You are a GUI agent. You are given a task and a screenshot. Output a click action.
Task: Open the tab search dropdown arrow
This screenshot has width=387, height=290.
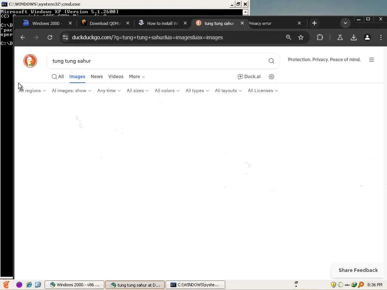tap(345, 23)
